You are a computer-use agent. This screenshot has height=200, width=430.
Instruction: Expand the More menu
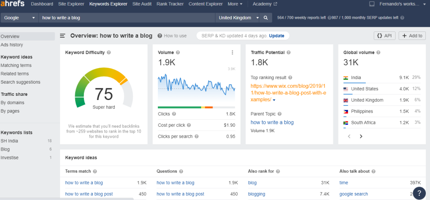[x=235, y=4]
